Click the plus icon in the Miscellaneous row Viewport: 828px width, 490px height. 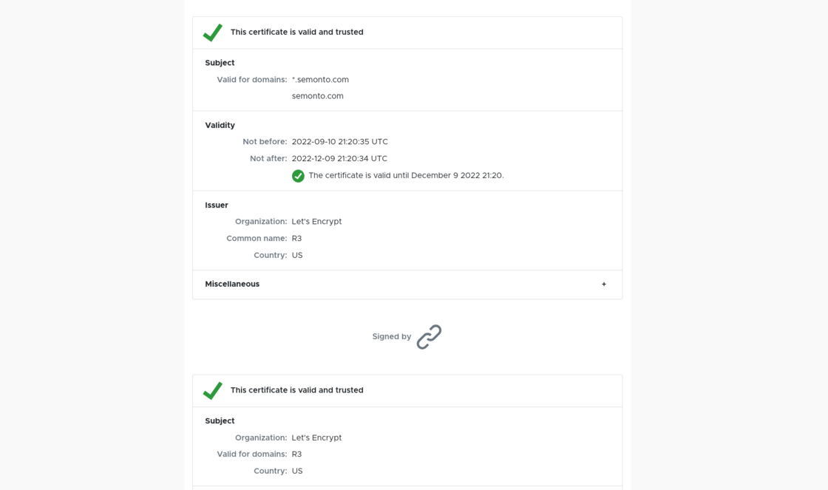(604, 285)
